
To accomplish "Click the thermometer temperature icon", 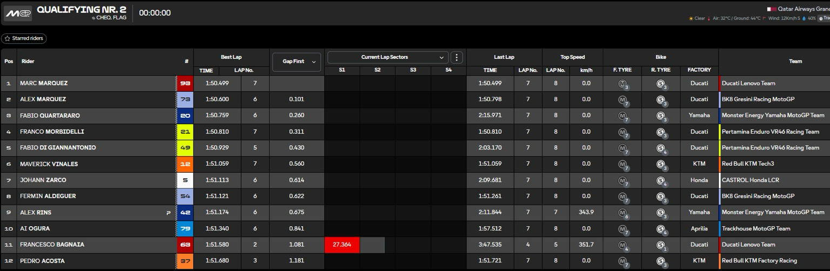I will click(x=708, y=18).
